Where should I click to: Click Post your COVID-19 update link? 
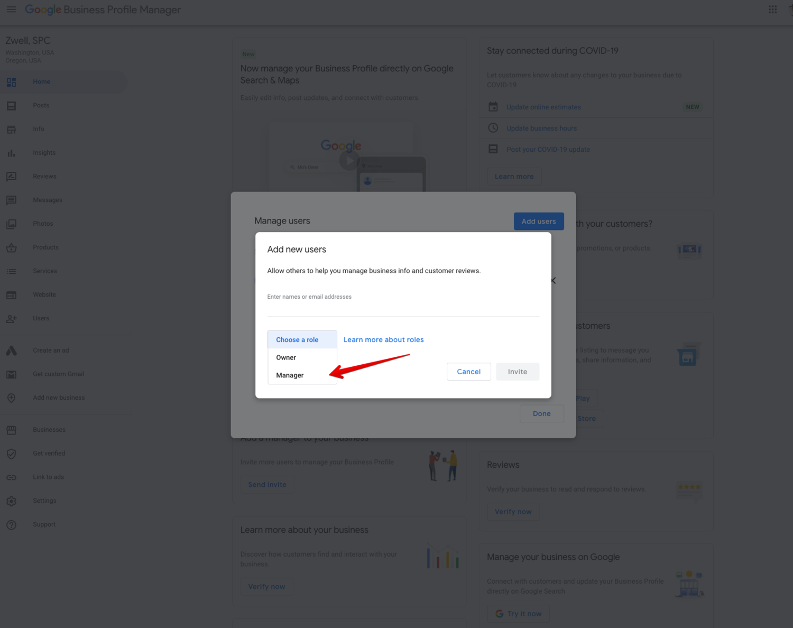[x=548, y=150]
